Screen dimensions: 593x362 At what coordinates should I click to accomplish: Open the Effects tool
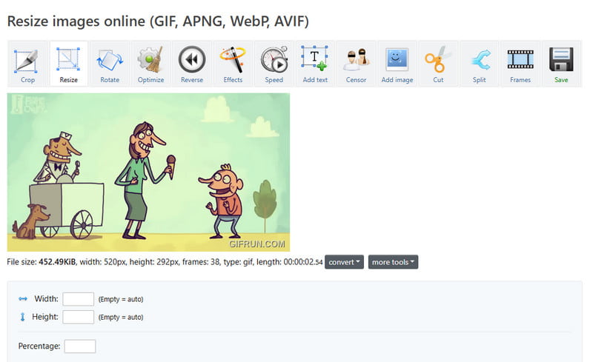click(x=233, y=64)
